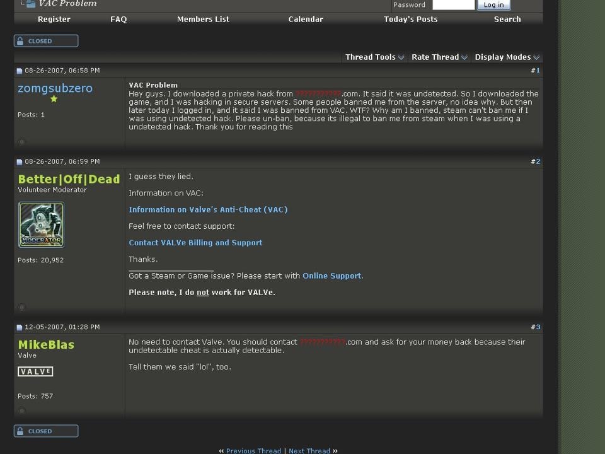Click the post icon beside 08-26-2007, 06:58 PM
The height and width of the screenshot is (454, 605).
pos(20,71)
